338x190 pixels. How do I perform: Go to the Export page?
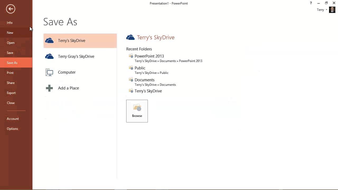[16, 93]
